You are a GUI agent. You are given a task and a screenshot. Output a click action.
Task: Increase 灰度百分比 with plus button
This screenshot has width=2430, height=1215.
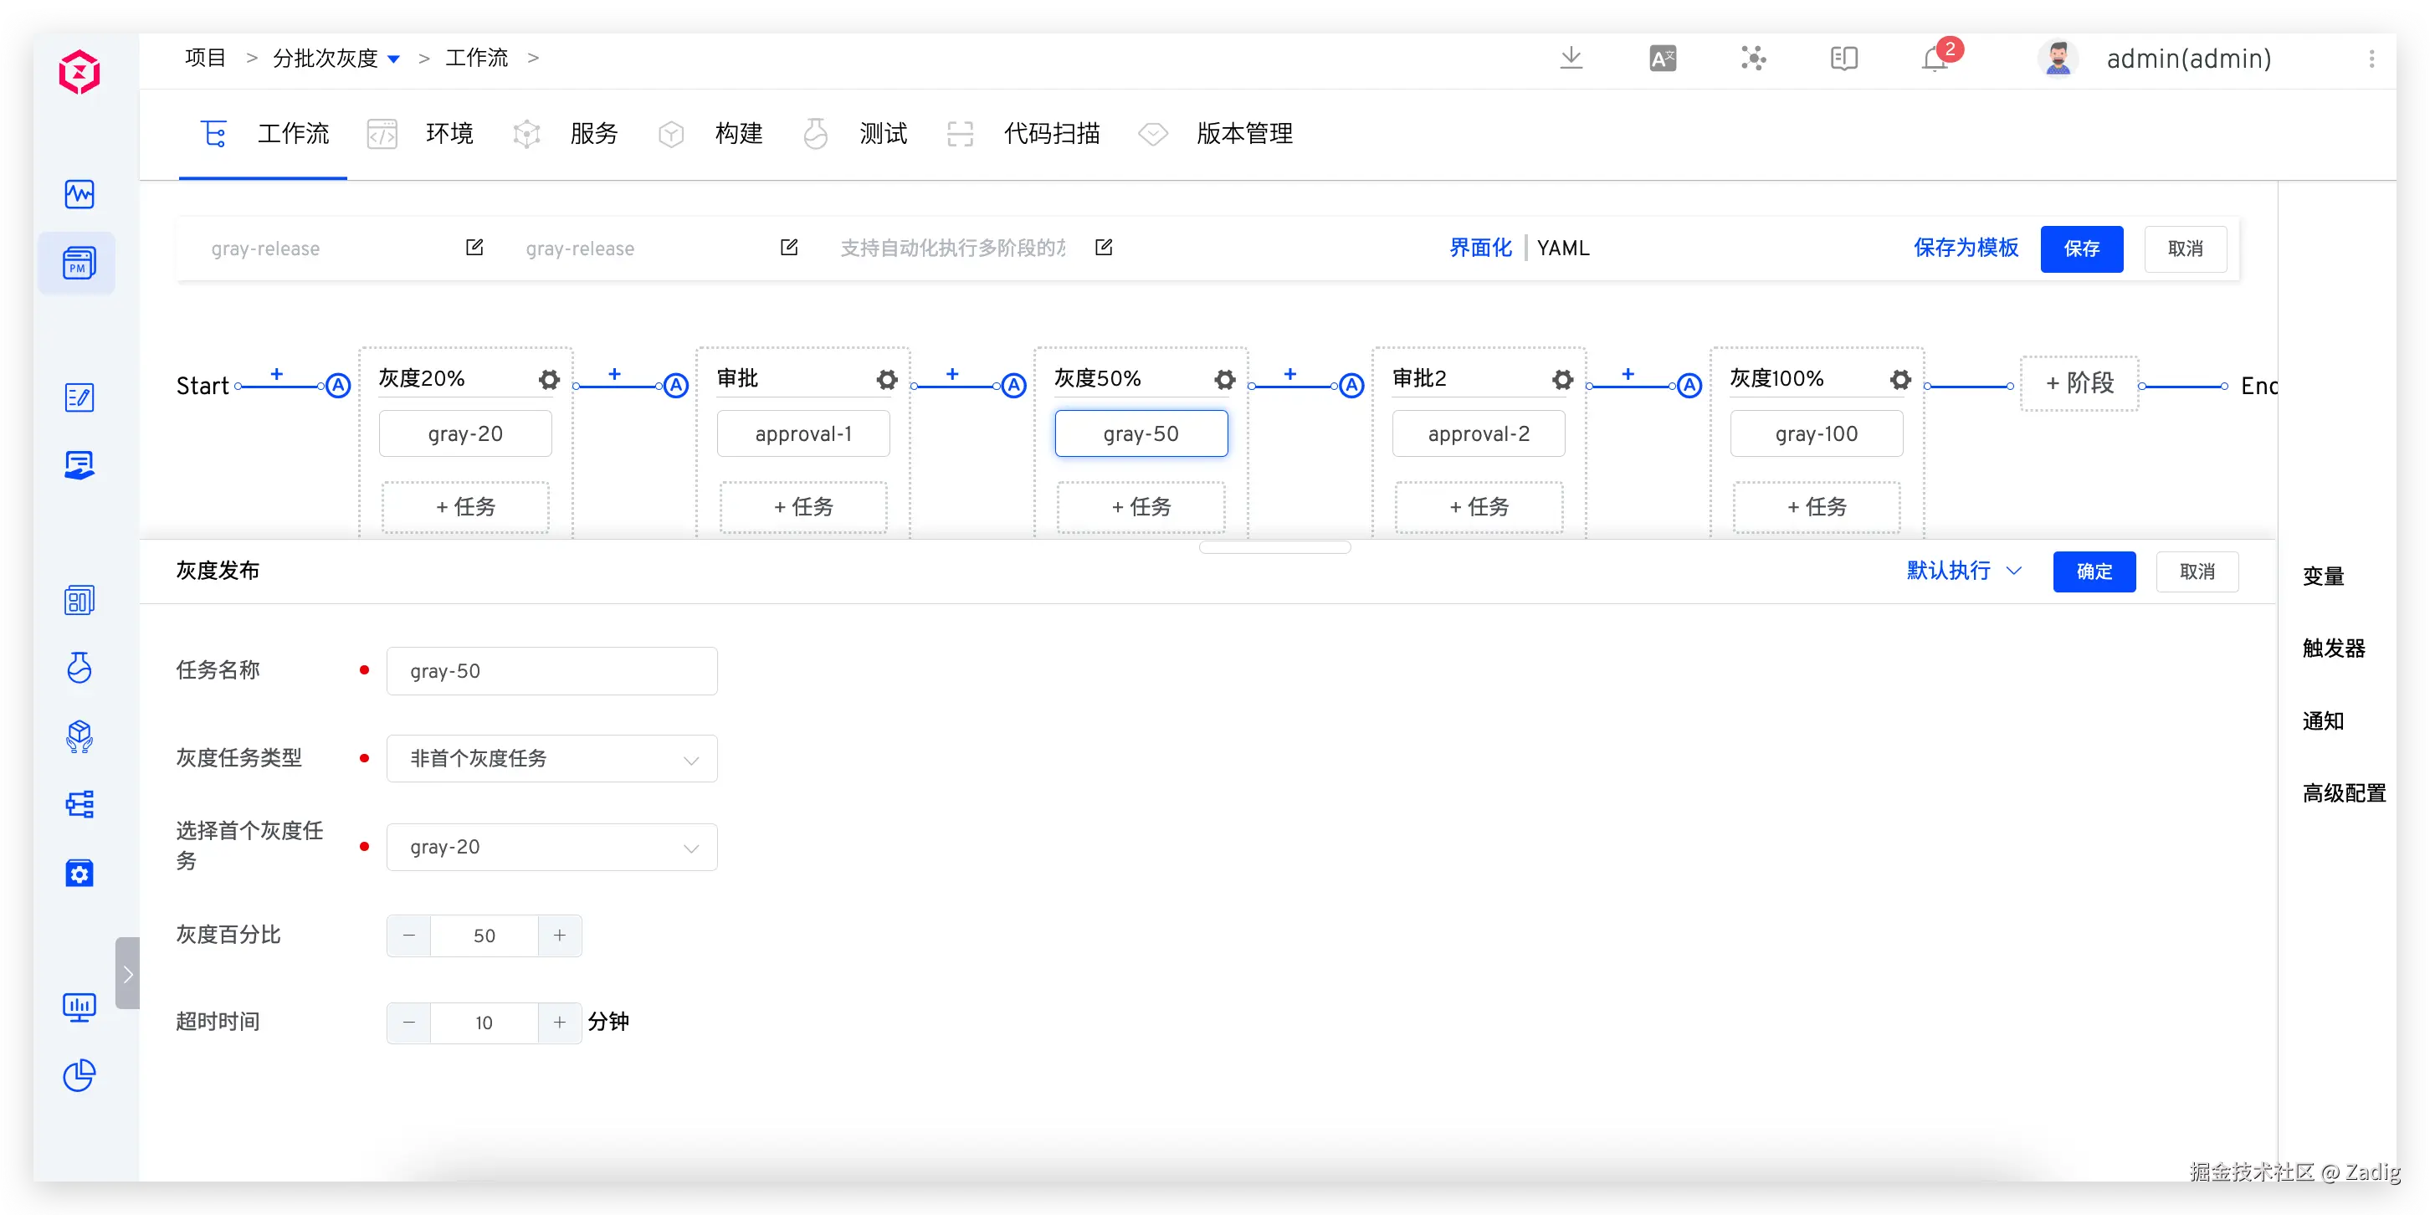[560, 935]
